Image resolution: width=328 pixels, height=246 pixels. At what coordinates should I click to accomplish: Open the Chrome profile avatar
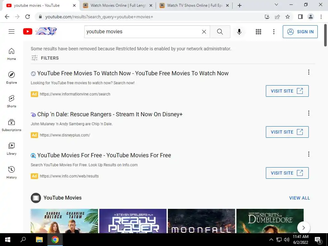(x=311, y=17)
